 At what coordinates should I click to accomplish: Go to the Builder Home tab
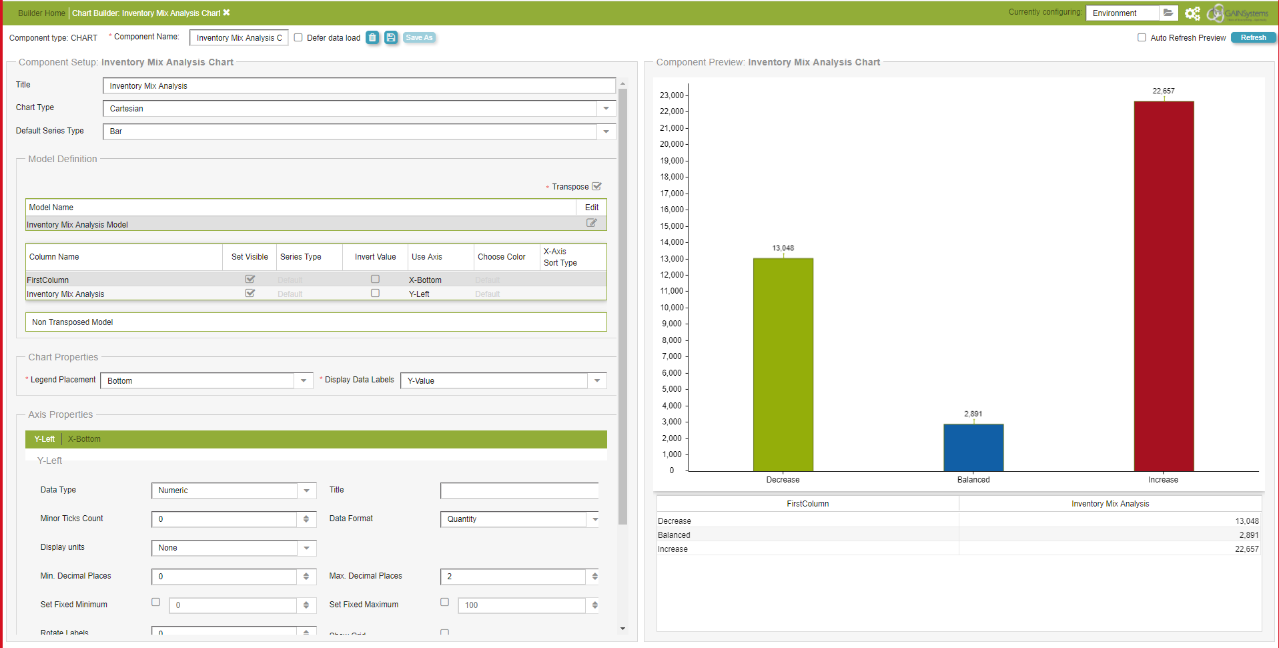pyautogui.click(x=41, y=13)
